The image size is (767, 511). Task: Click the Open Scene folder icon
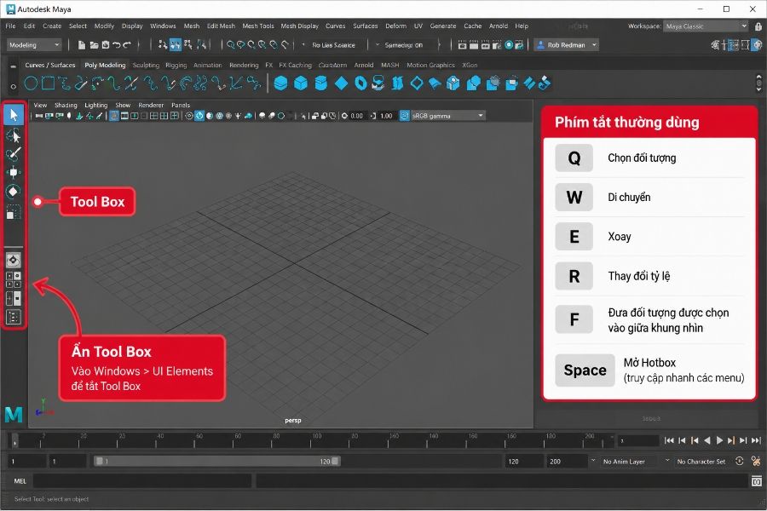[x=94, y=45]
